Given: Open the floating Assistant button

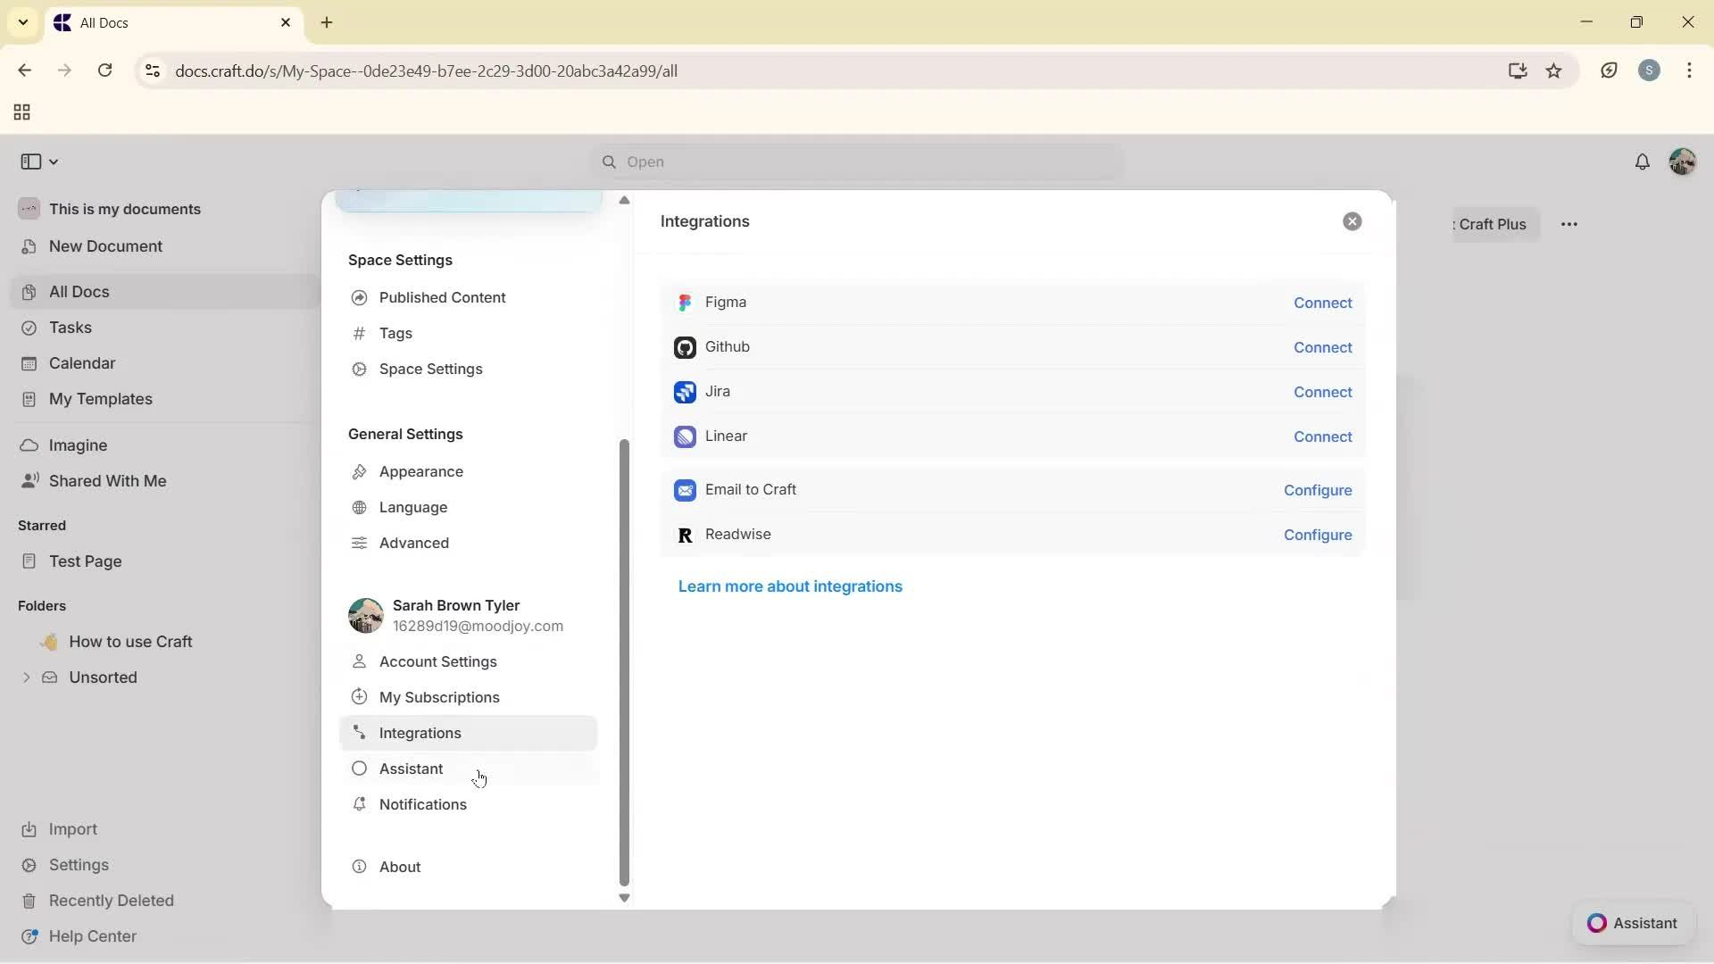Looking at the screenshot, I should (x=1633, y=924).
